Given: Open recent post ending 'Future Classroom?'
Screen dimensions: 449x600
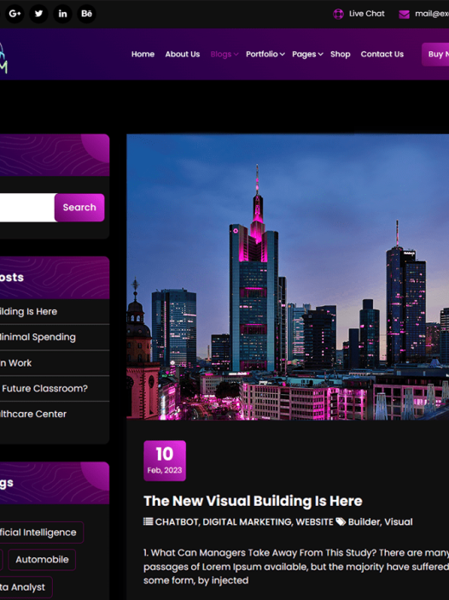Looking at the screenshot, I should pyautogui.click(x=44, y=388).
